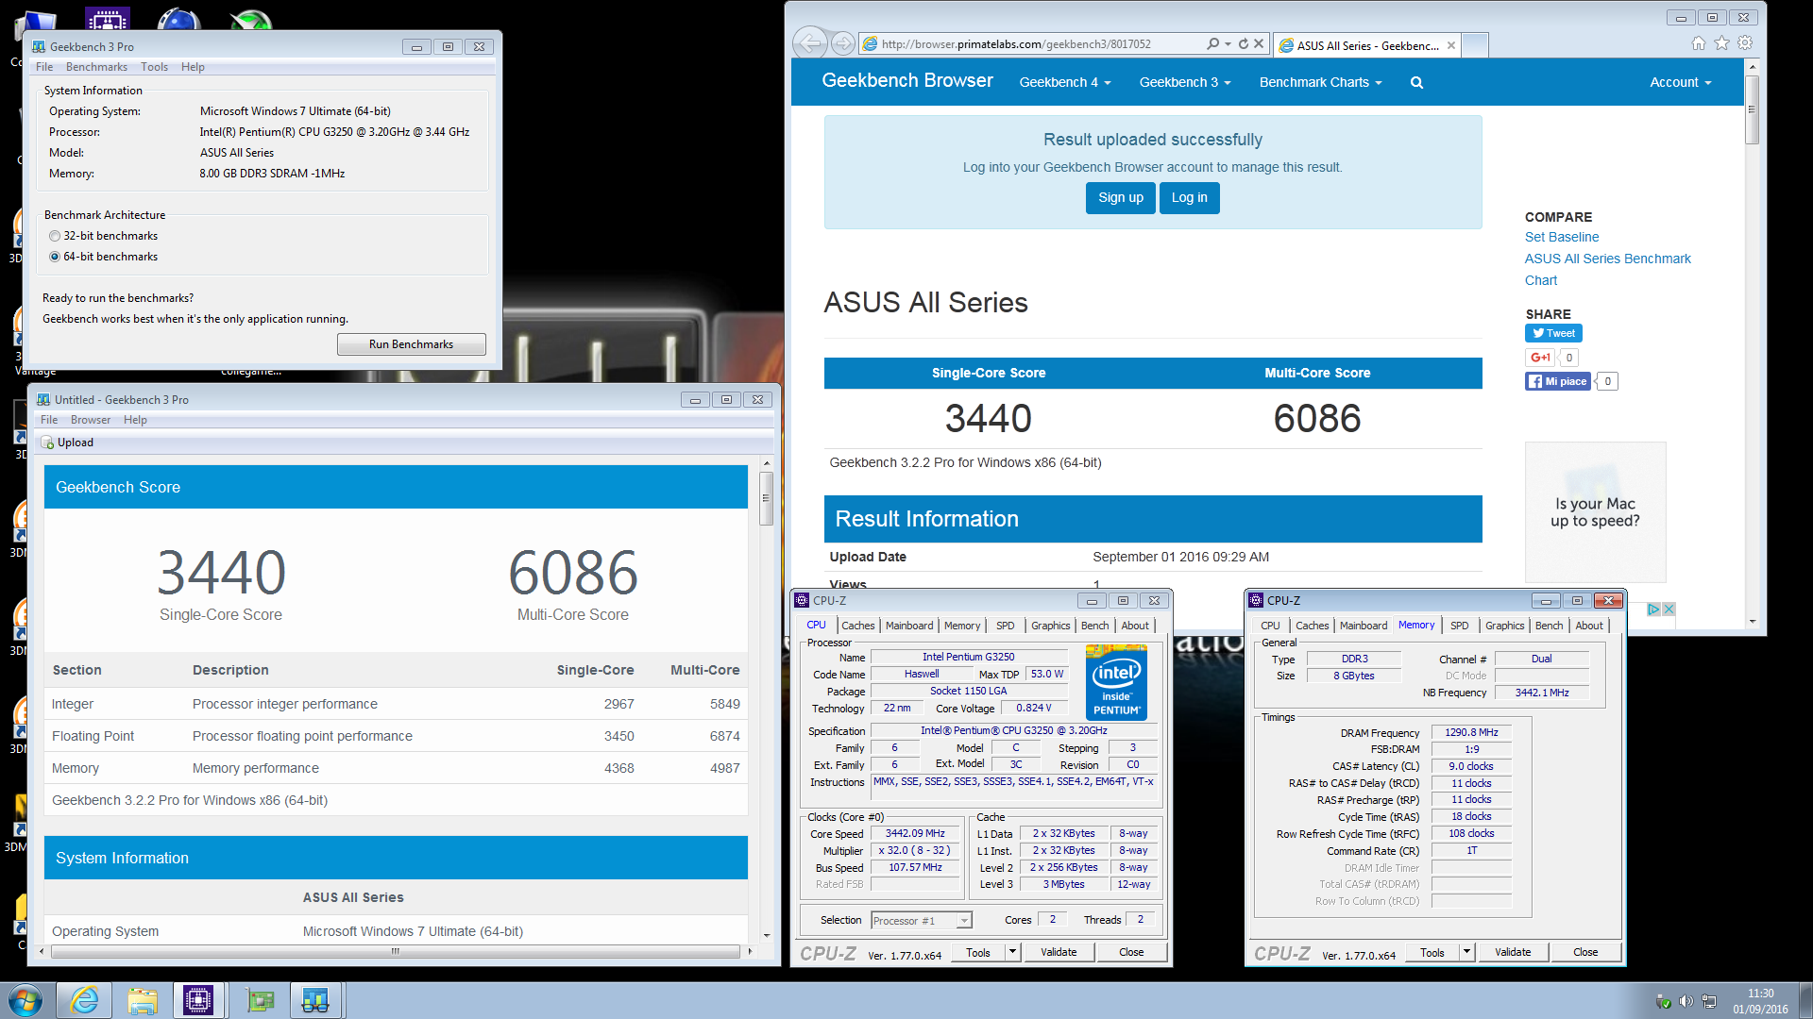
Task: Open the Account dropdown
Action: [1680, 83]
